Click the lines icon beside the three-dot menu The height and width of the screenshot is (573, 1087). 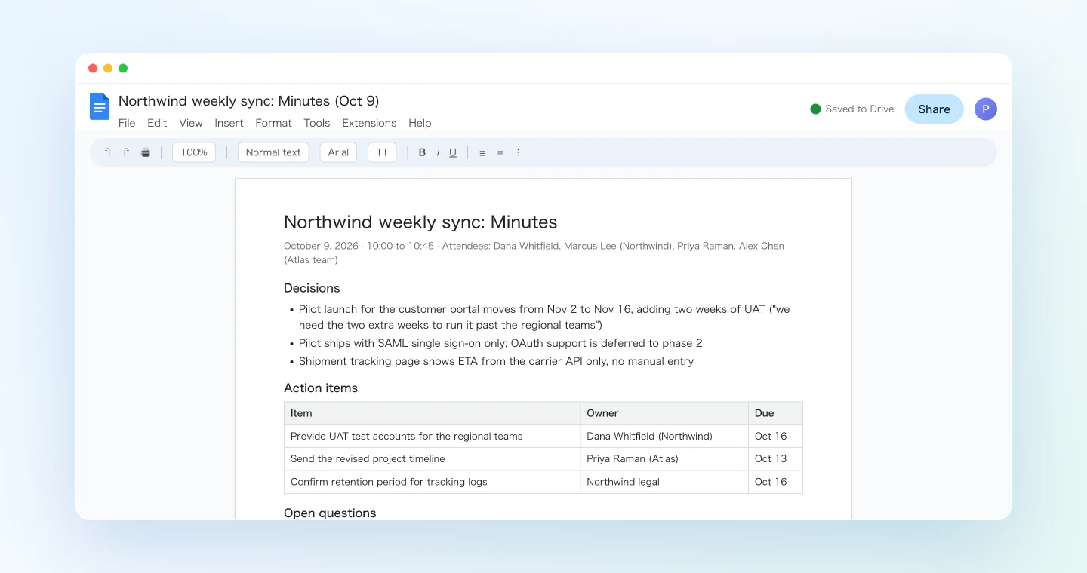(x=500, y=152)
